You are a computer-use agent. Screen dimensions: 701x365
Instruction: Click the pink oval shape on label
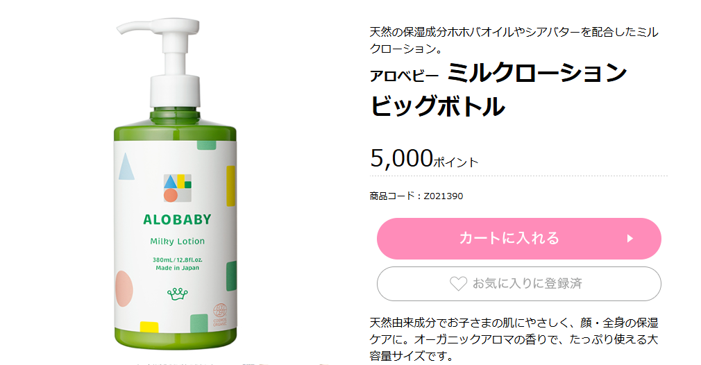124,288
